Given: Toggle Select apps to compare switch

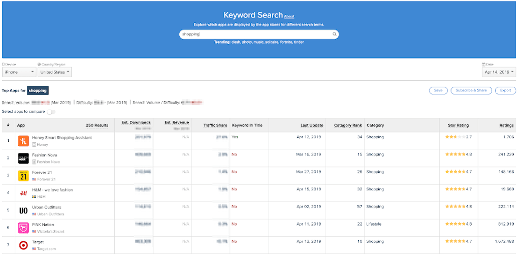Looking at the screenshot, I should click(x=51, y=112).
